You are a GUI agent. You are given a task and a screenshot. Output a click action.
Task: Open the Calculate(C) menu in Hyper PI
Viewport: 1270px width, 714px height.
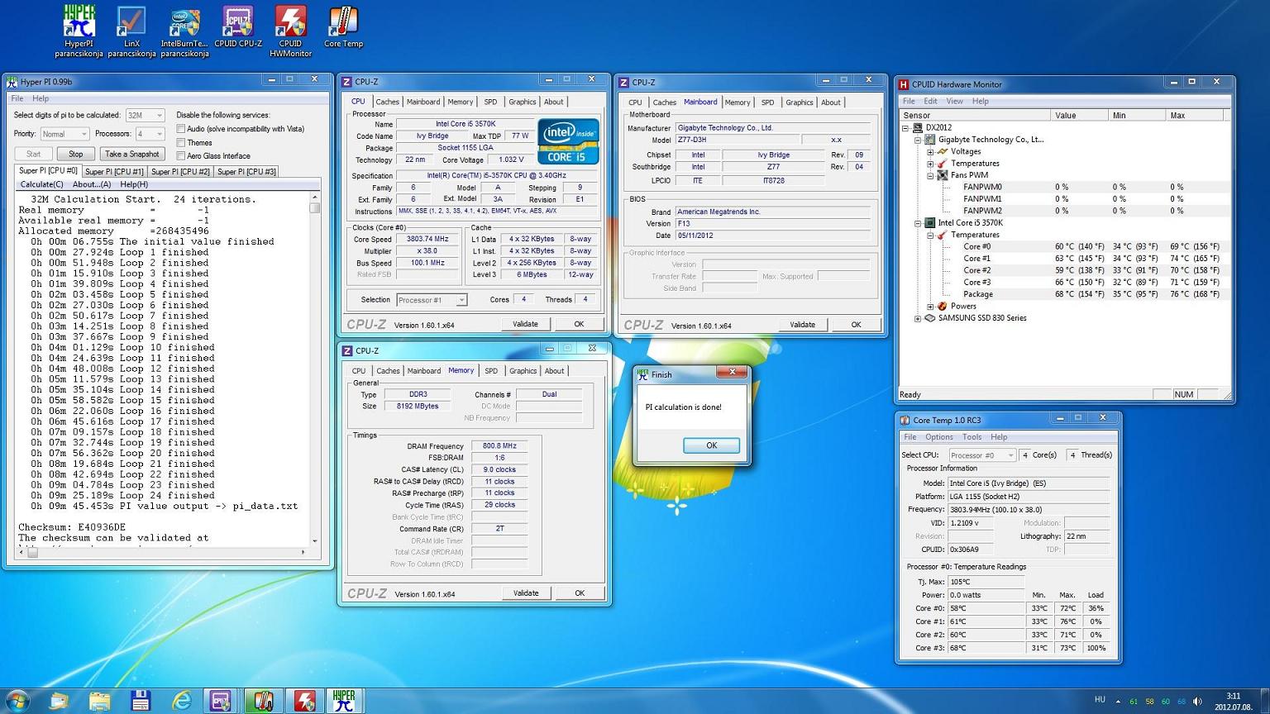coord(41,184)
